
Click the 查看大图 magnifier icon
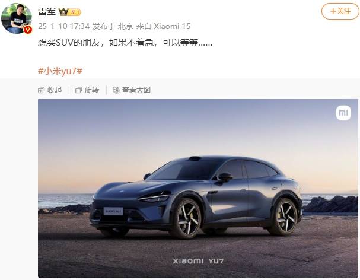pyautogui.click(x=116, y=90)
